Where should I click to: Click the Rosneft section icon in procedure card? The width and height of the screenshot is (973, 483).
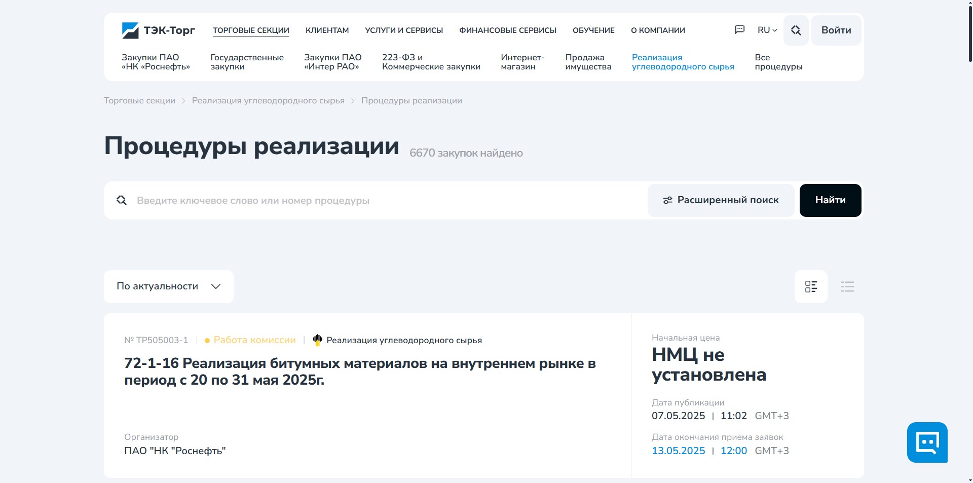pos(318,340)
